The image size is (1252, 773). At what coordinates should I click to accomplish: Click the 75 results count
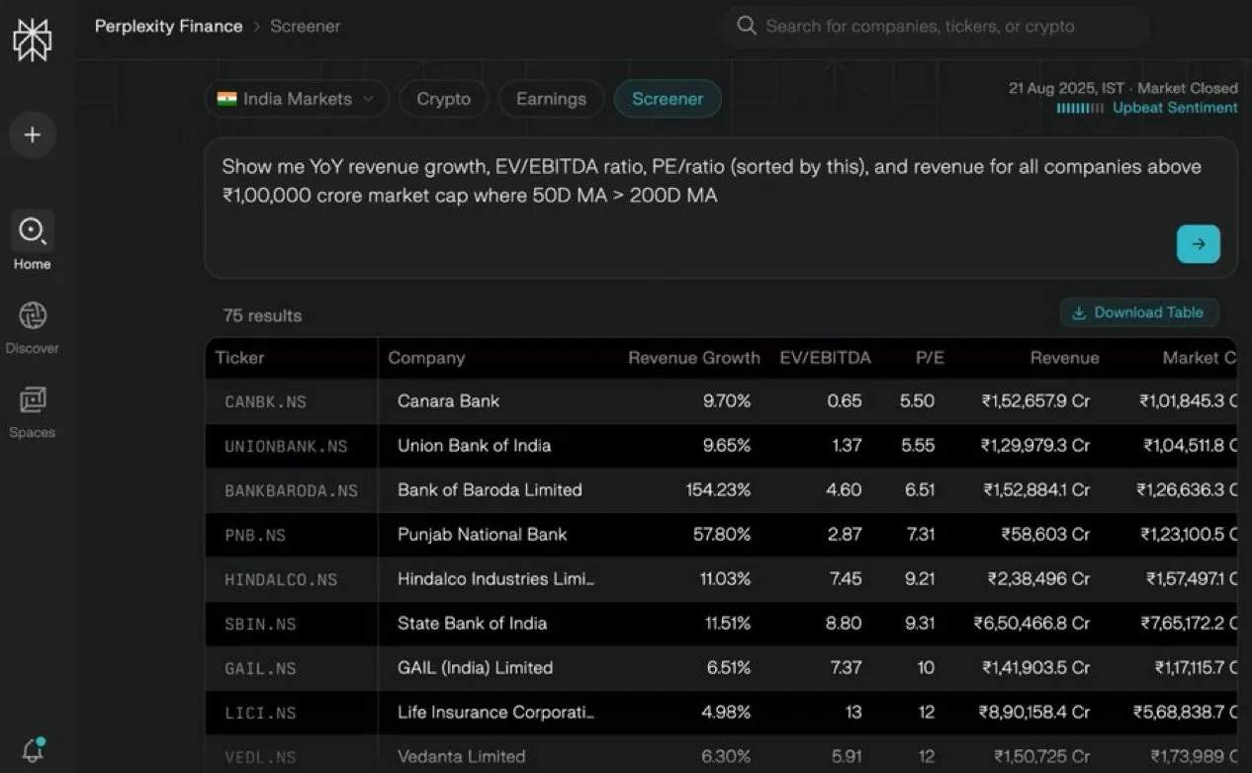click(x=262, y=315)
